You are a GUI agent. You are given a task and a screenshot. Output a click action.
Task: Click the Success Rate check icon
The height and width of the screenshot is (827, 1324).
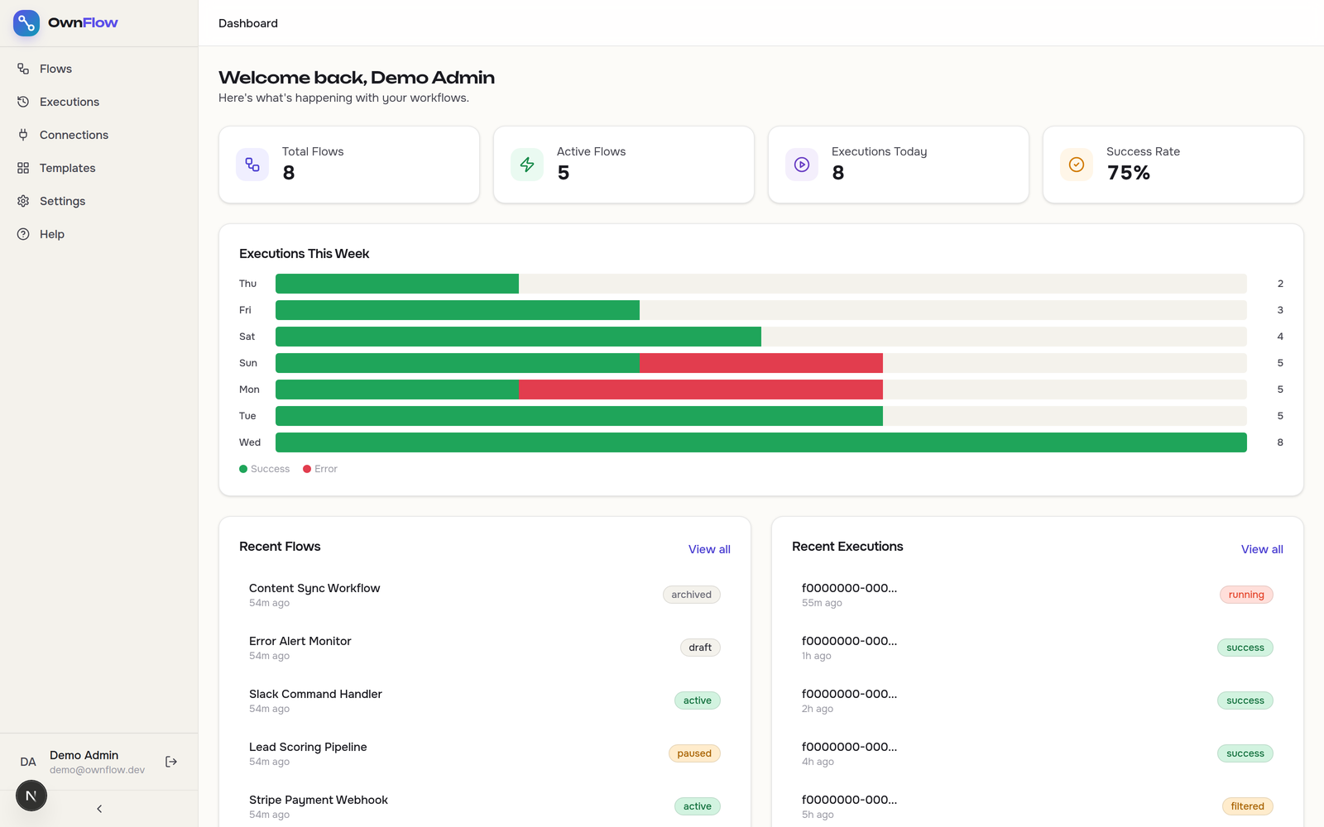(1077, 165)
